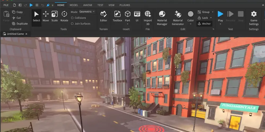Open the Mode Geometric dropdown
This screenshot has width=265, height=132.
click(x=87, y=12)
